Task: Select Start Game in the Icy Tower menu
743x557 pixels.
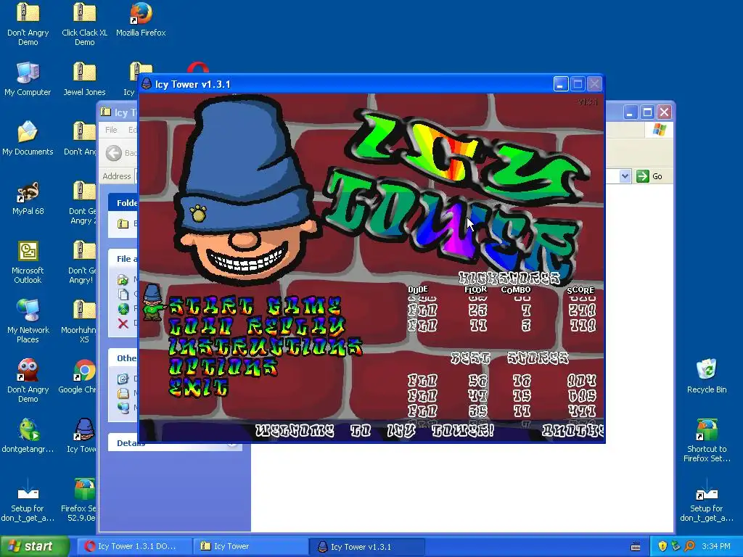Action: (x=255, y=307)
